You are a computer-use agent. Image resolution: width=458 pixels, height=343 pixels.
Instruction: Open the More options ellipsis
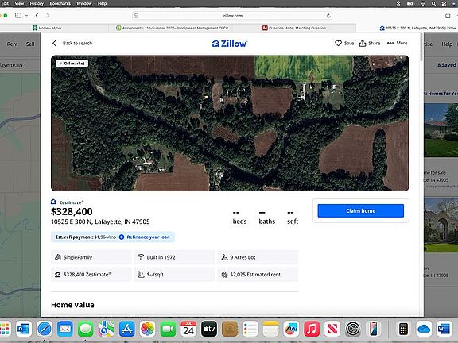coord(390,43)
